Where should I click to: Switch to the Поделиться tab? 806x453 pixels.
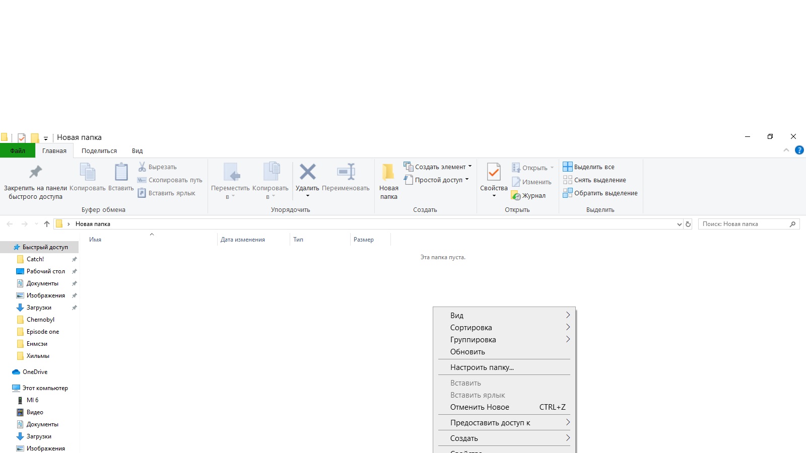click(x=99, y=150)
